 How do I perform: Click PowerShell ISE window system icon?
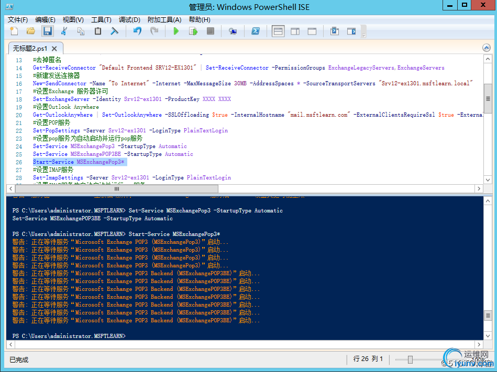pyautogui.click(x=9, y=7)
